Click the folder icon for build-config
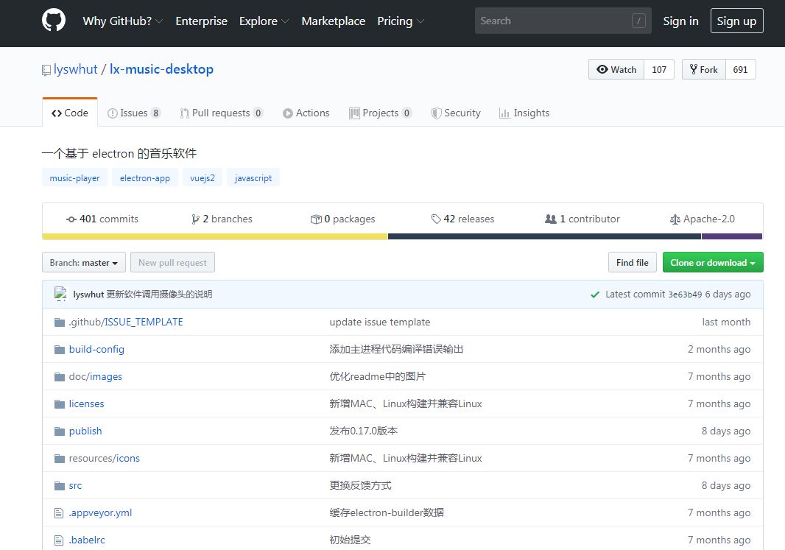Screen dimensions: 785x550 coord(60,349)
